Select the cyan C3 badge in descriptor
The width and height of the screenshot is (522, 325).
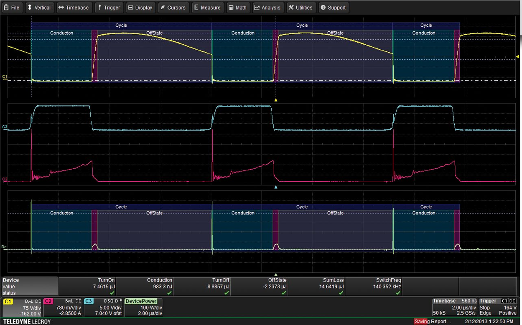point(89,301)
